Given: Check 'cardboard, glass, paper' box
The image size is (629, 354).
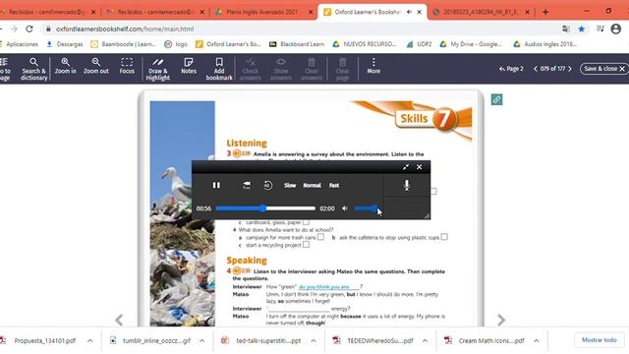Looking at the screenshot, I should (306, 222).
